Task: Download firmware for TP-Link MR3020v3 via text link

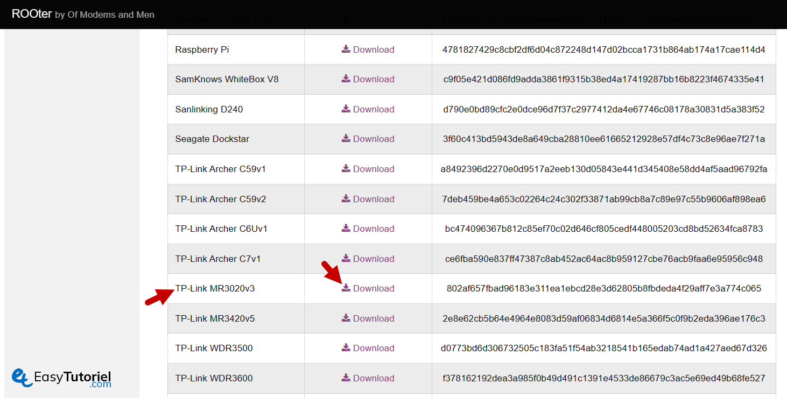Action: tap(374, 288)
